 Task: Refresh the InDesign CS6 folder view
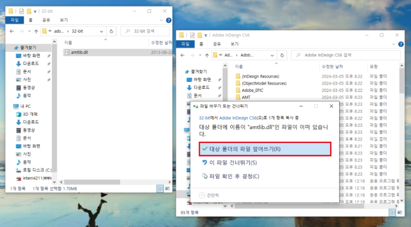282,55
